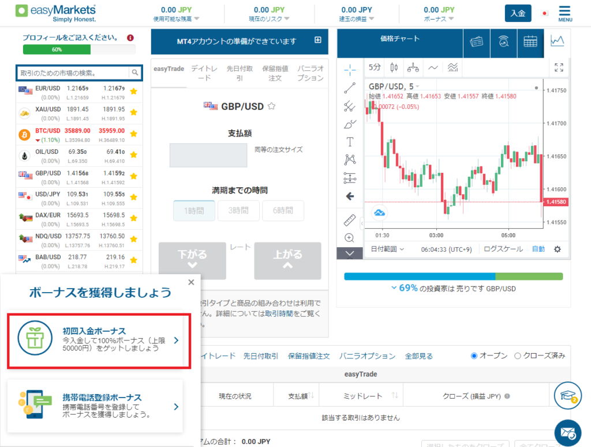
Task: Toggle fullscreen chart mode
Action: [559, 67]
